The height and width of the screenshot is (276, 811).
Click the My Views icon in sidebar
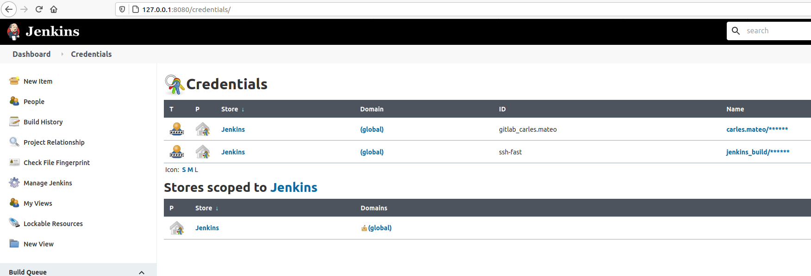coord(14,203)
